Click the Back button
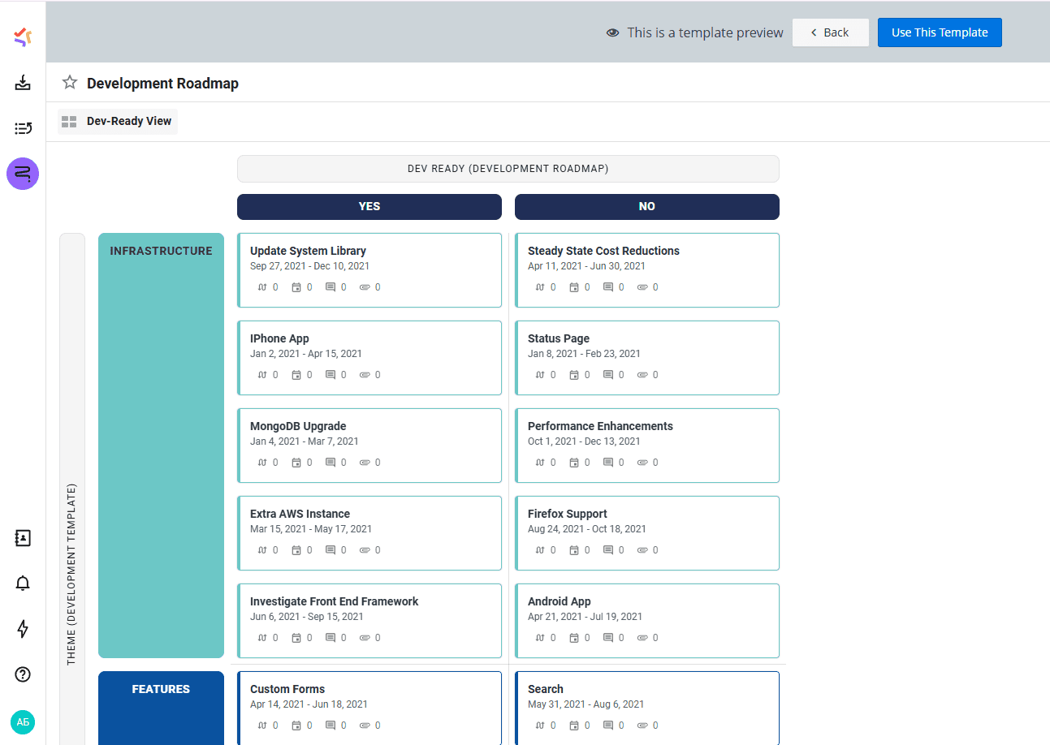Image resolution: width=1050 pixels, height=745 pixels. point(830,32)
